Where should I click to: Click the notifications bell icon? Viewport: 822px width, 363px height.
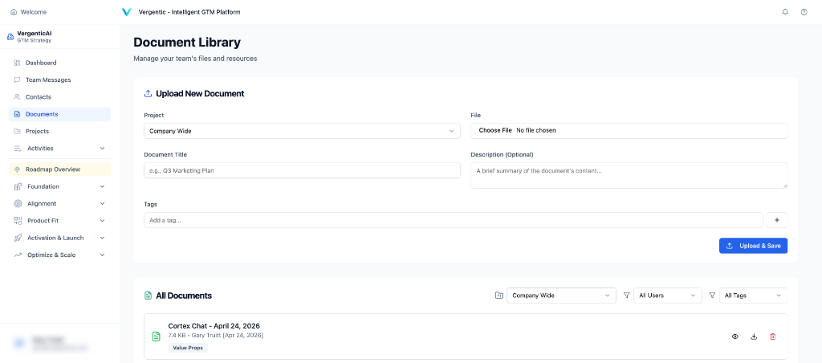[x=785, y=12]
